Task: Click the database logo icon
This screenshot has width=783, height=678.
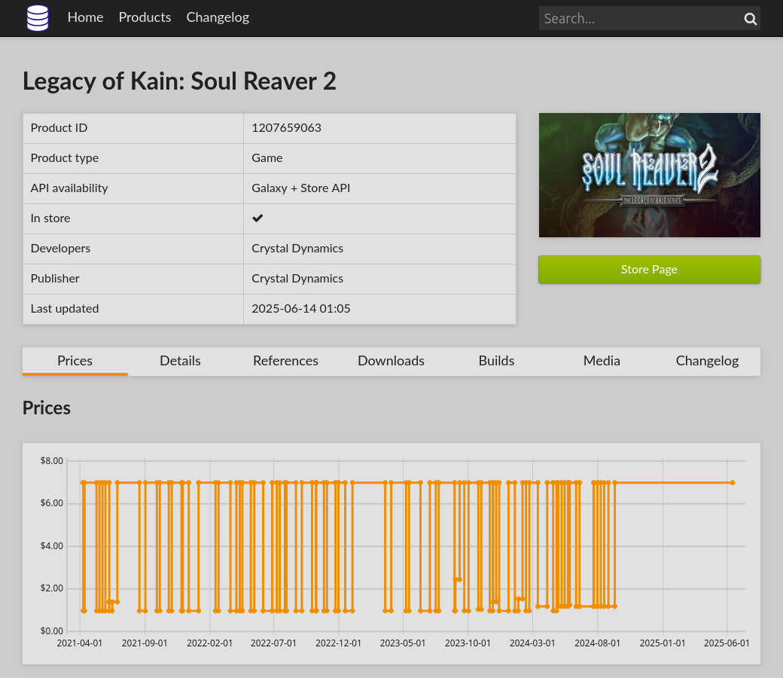Action: click(38, 18)
